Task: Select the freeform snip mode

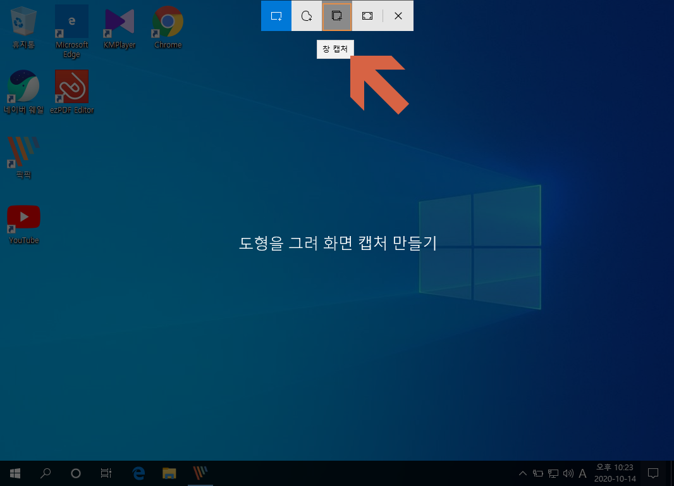Action: tap(307, 16)
